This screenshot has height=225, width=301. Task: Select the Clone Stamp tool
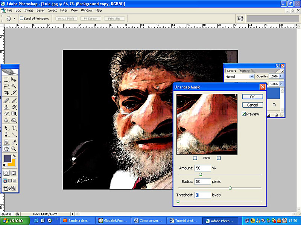pyautogui.click(x=6, y=107)
